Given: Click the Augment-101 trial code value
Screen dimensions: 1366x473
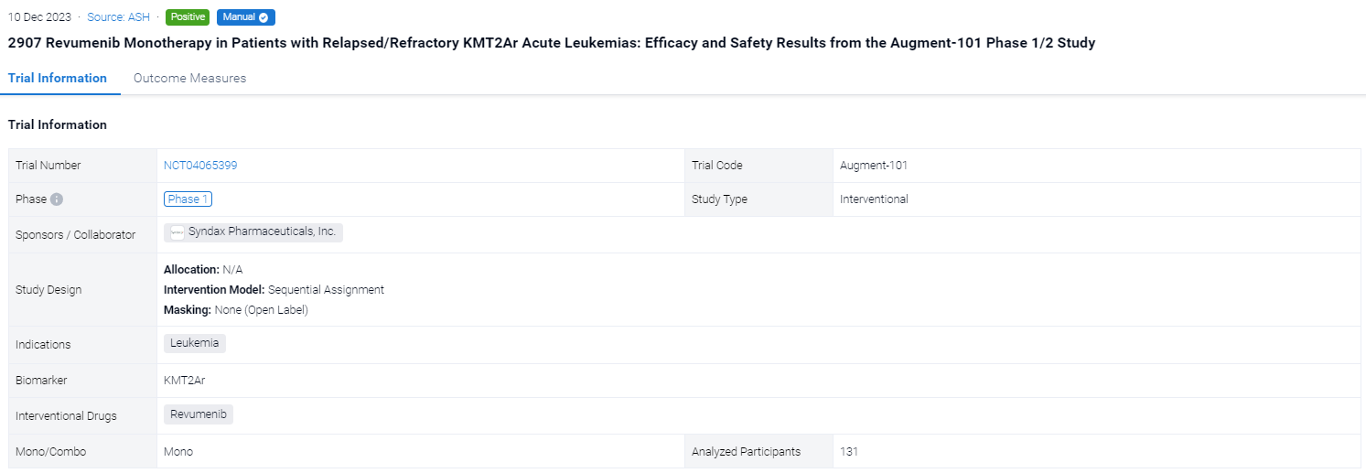Looking at the screenshot, I should [873, 166].
